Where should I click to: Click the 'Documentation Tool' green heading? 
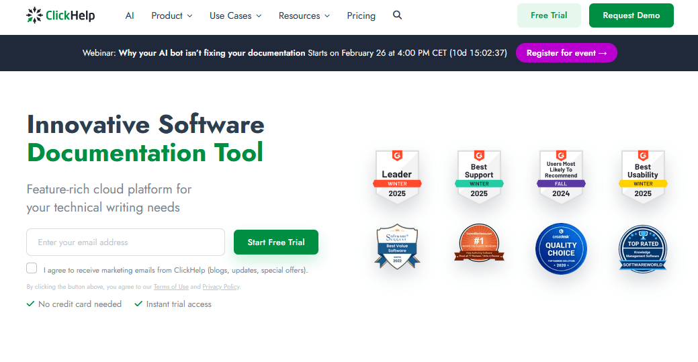pyautogui.click(x=145, y=152)
